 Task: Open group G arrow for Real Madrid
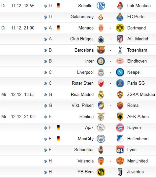pyautogui.click(x=46, y=95)
